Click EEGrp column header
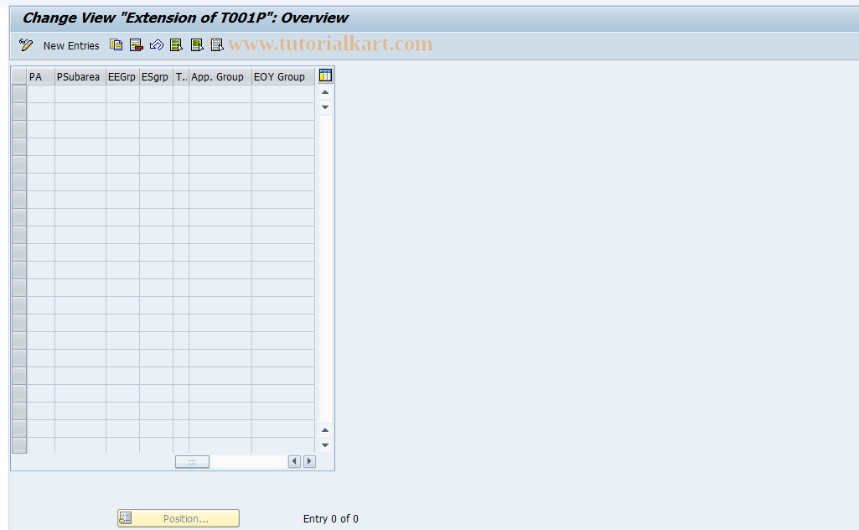This screenshot has height=530, width=859. click(x=122, y=76)
